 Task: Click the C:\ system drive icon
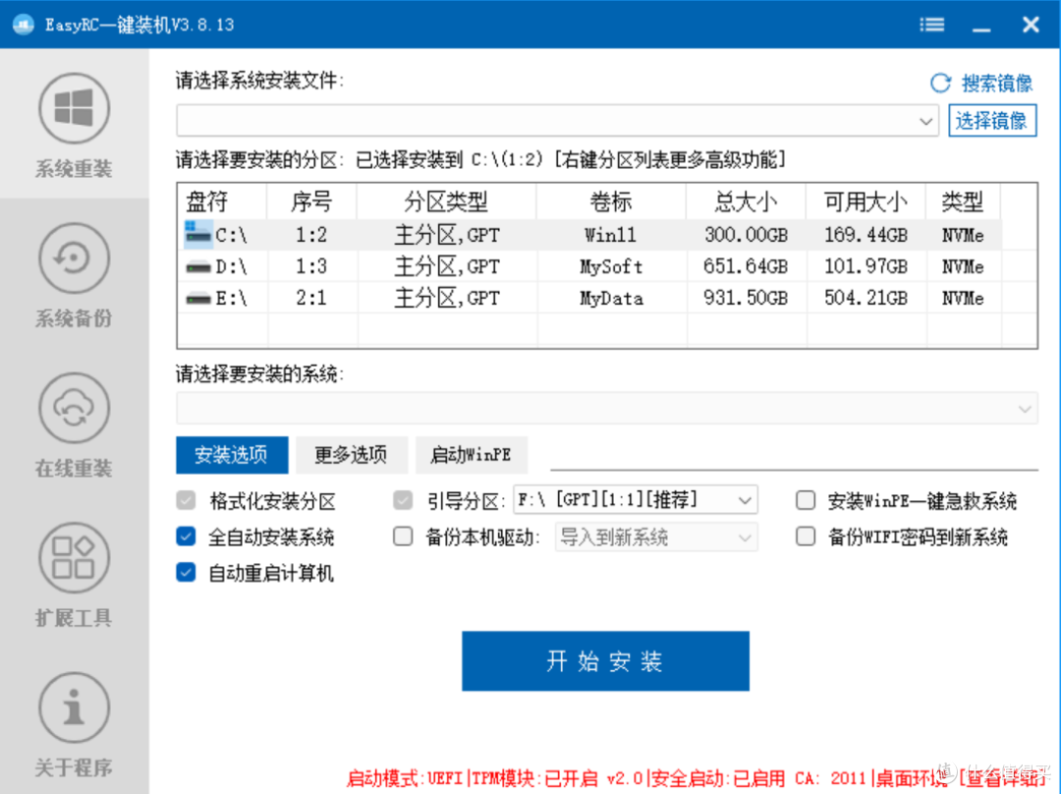point(198,234)
